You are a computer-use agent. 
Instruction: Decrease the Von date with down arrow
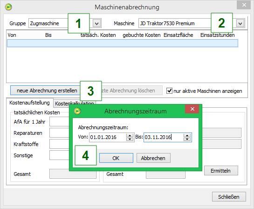pos(130,139)
